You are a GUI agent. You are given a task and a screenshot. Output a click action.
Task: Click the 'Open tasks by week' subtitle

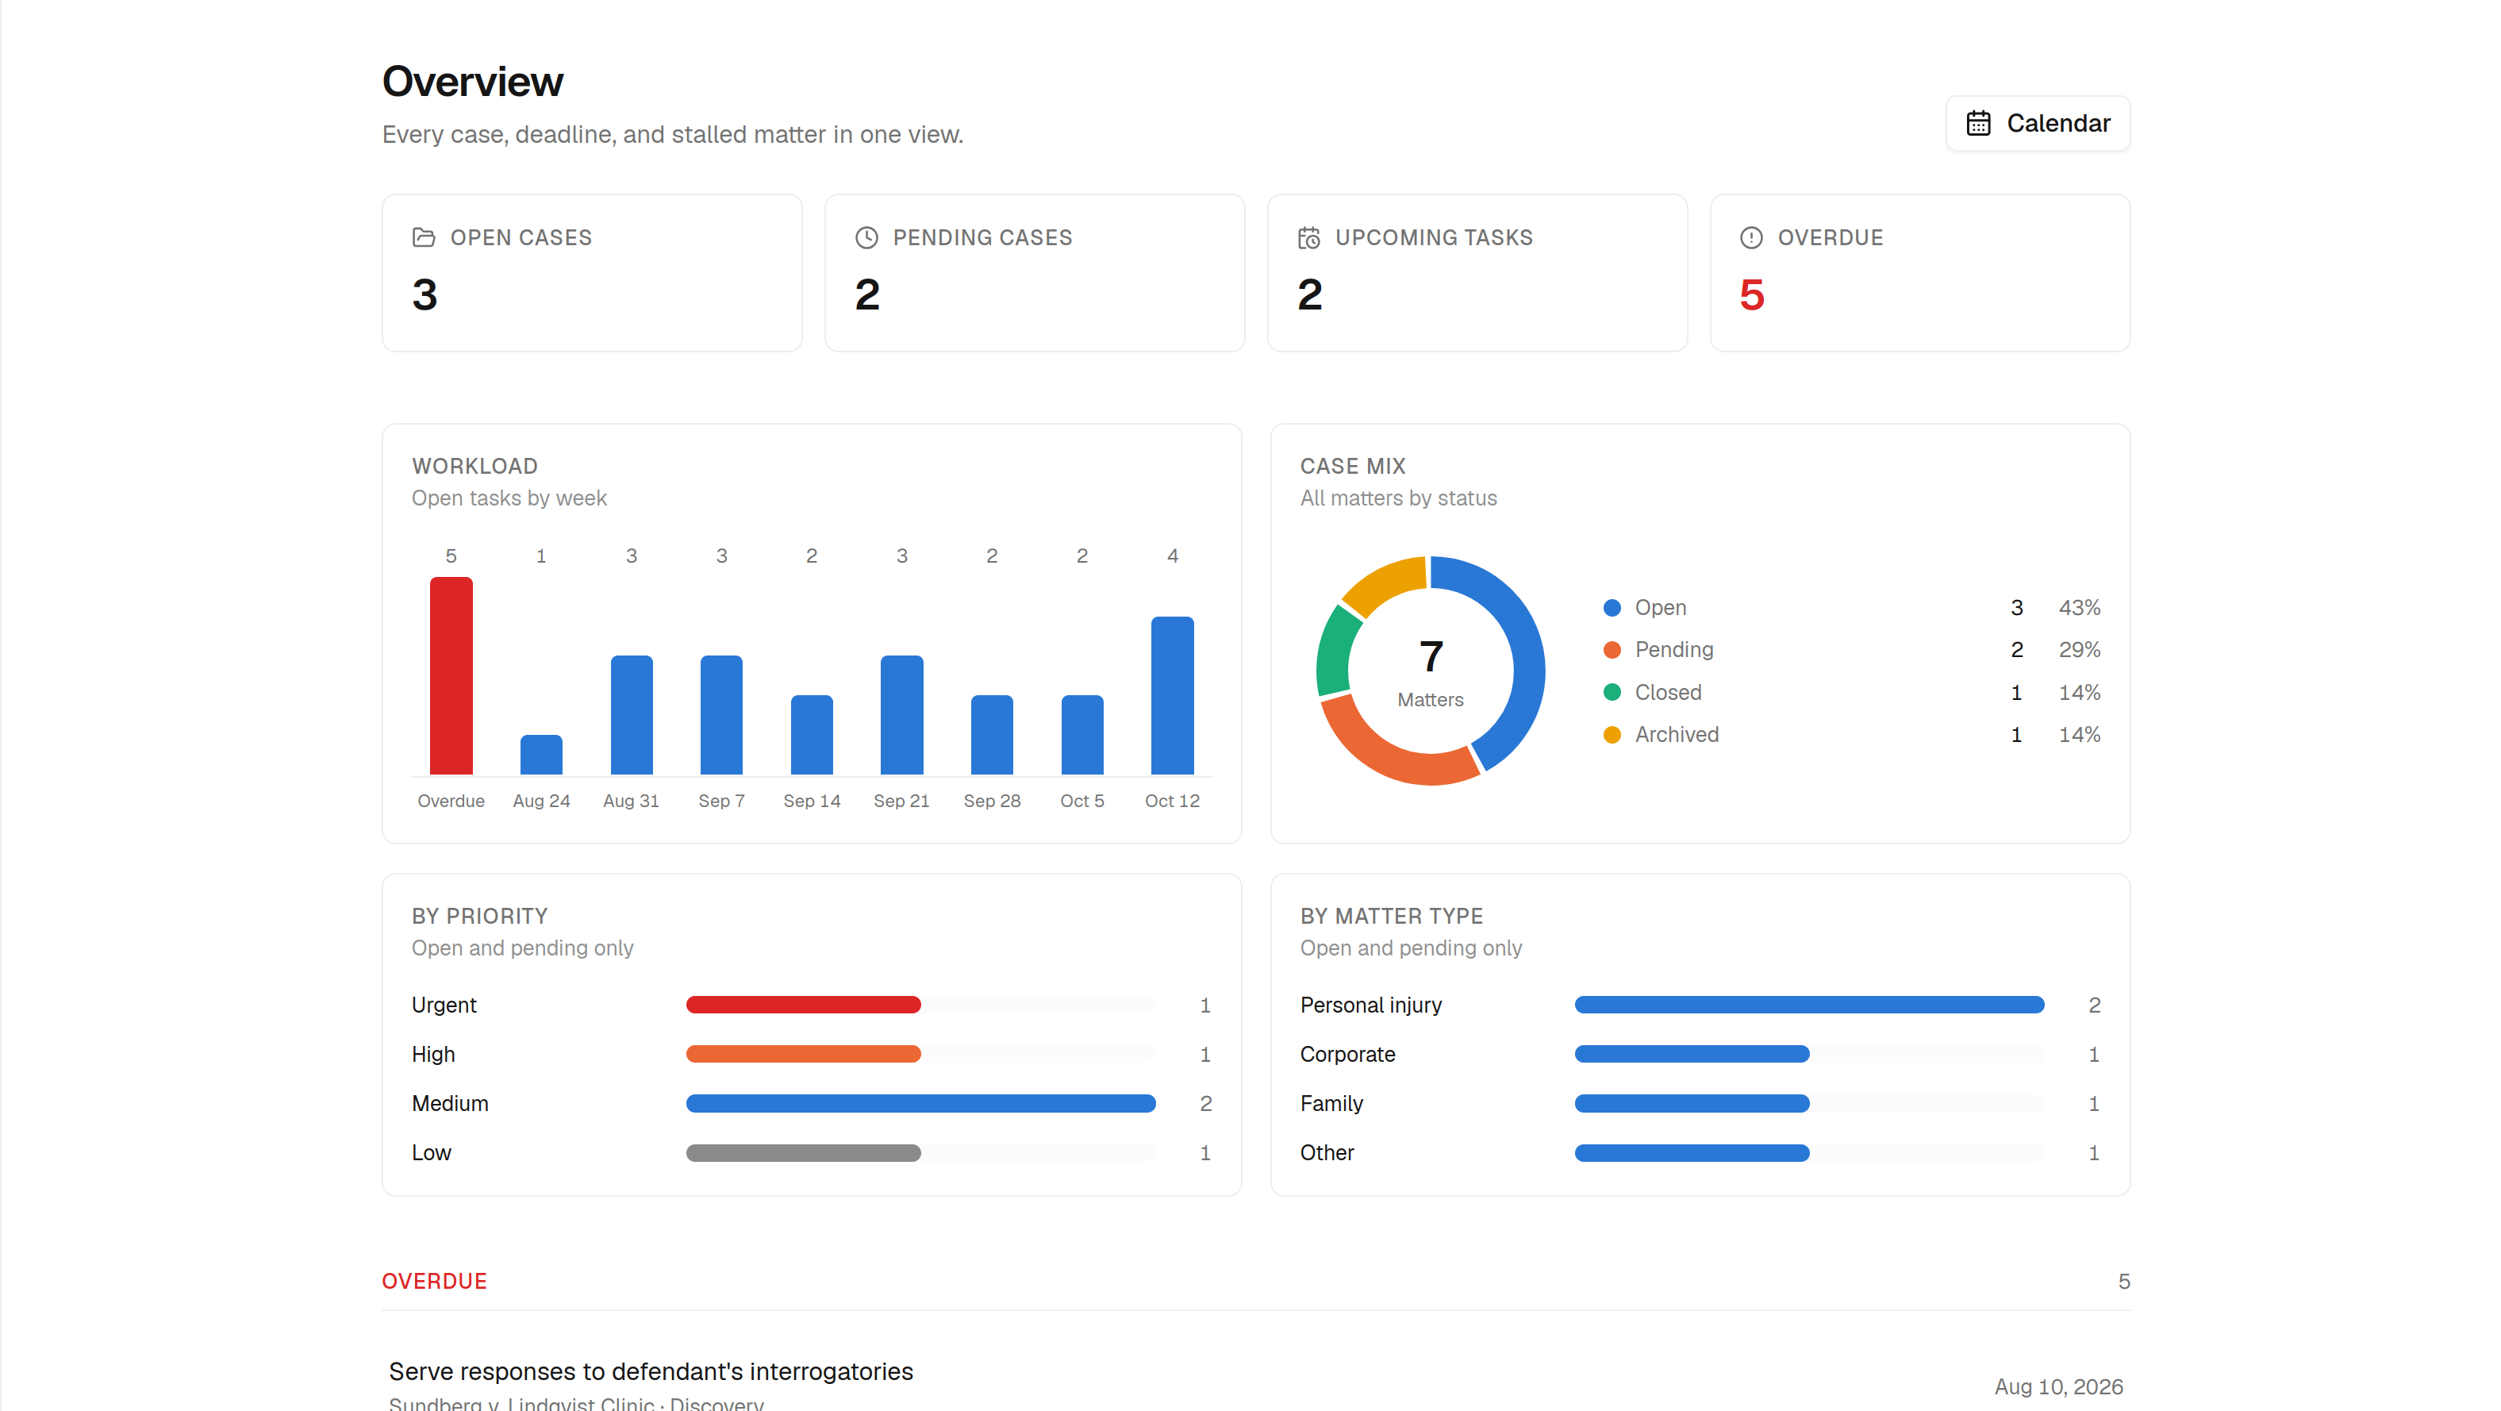coord(509,498)
